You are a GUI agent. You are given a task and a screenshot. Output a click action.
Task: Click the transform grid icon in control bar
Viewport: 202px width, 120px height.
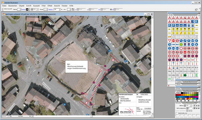coord(73,9)
